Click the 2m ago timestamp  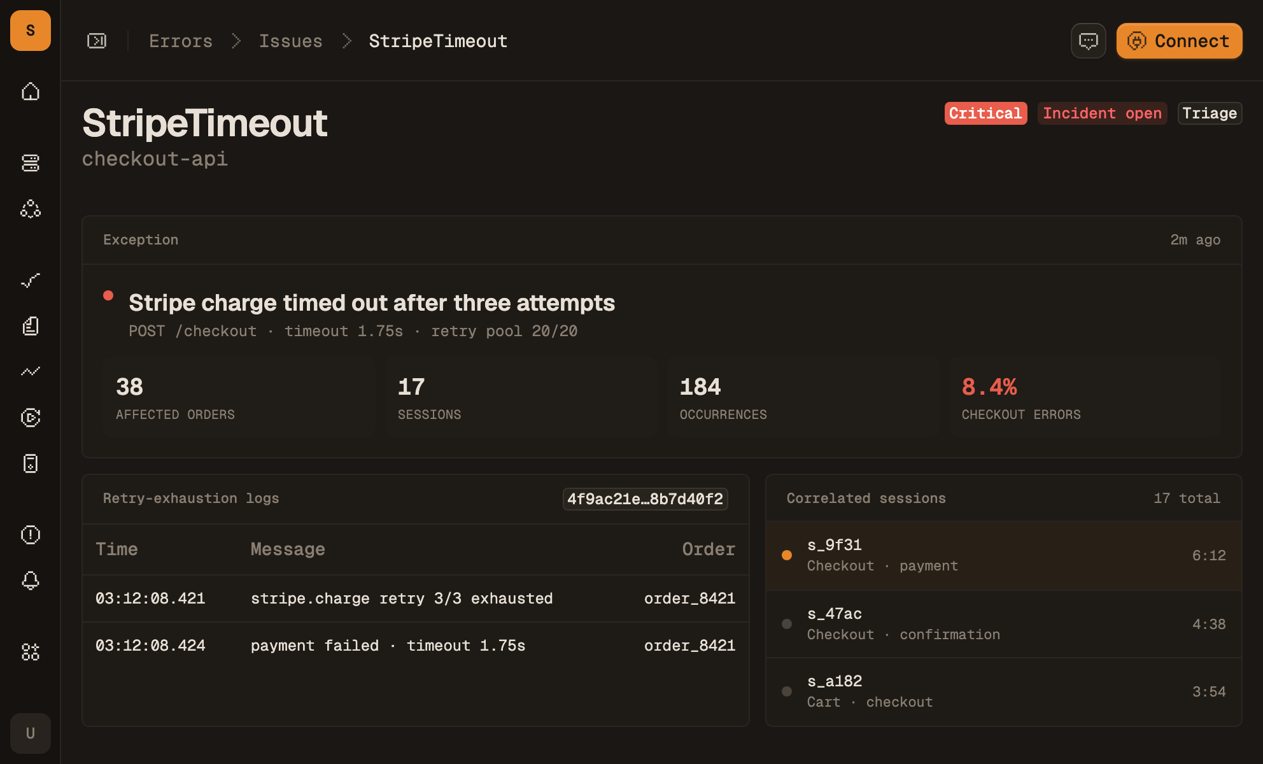pyautogui.click(x=1195, y=240)
